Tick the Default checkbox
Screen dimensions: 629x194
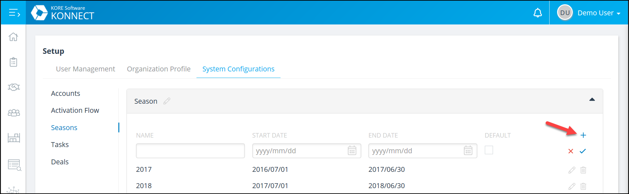point(489,150)
